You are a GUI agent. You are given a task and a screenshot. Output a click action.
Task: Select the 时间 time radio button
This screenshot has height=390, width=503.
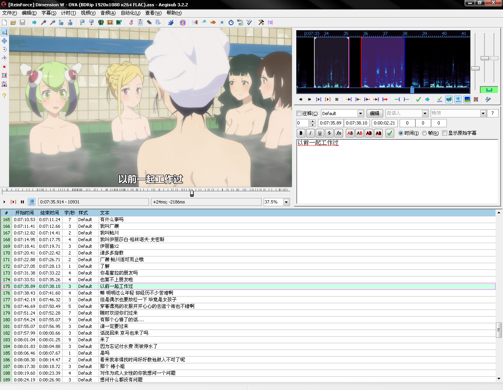401,133
